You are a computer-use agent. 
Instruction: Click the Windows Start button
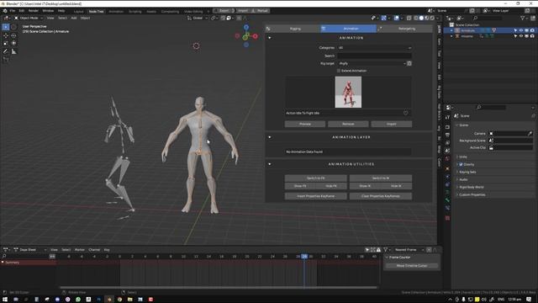[5, 300]
